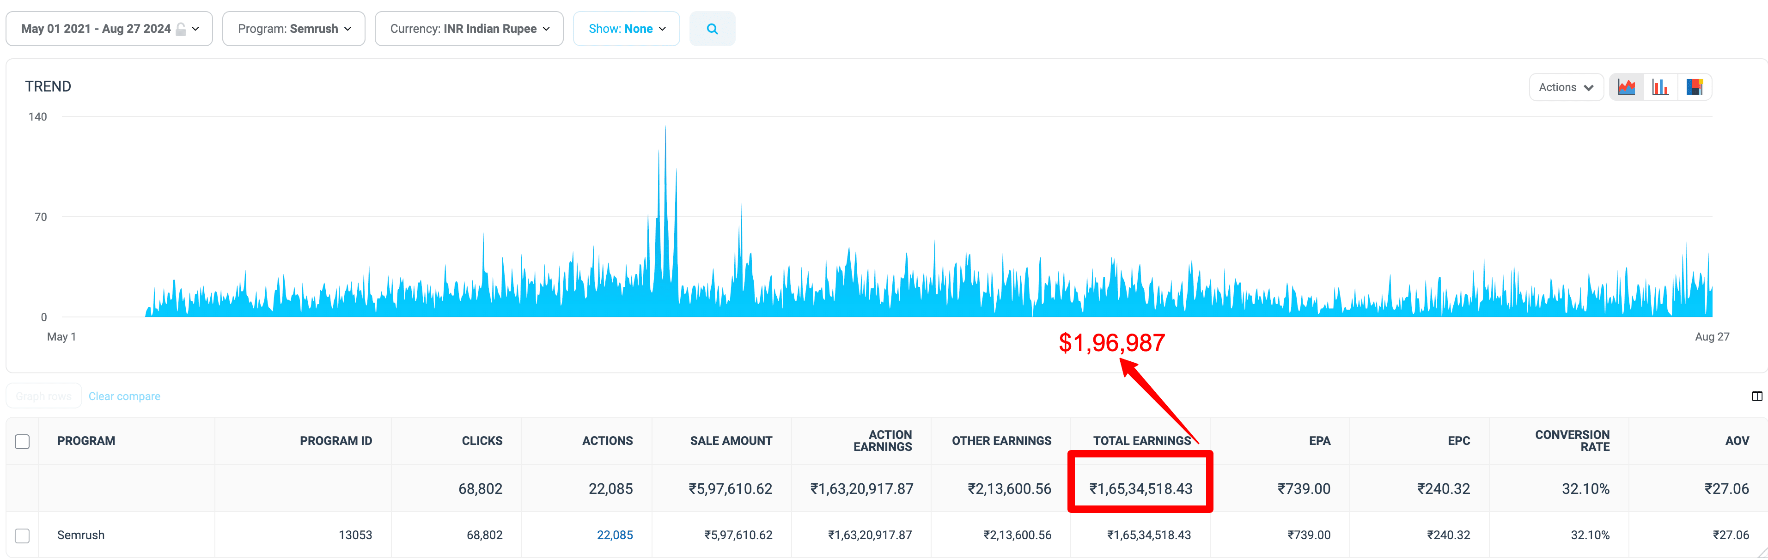Open the search with the magnifier icon
Image resolution: width=1768 pixels, height=560 pixels.
[713, 29]
